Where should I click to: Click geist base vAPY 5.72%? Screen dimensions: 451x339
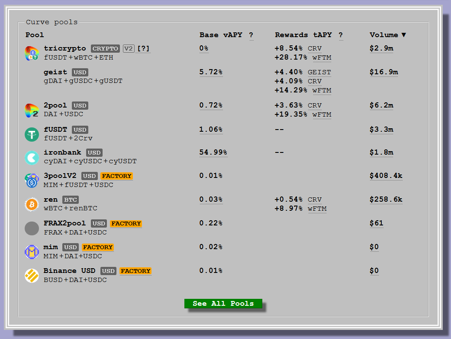coord(211,72)
